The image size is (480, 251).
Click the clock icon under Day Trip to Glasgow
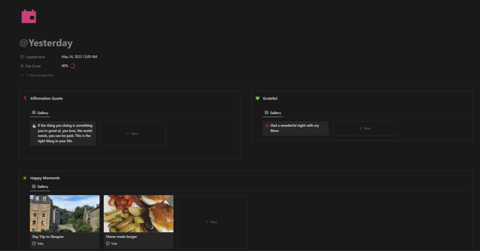click(34, 244)
